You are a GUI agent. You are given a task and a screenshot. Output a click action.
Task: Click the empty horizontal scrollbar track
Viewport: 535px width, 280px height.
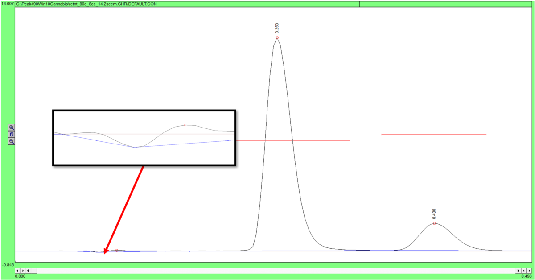(276, 271)
